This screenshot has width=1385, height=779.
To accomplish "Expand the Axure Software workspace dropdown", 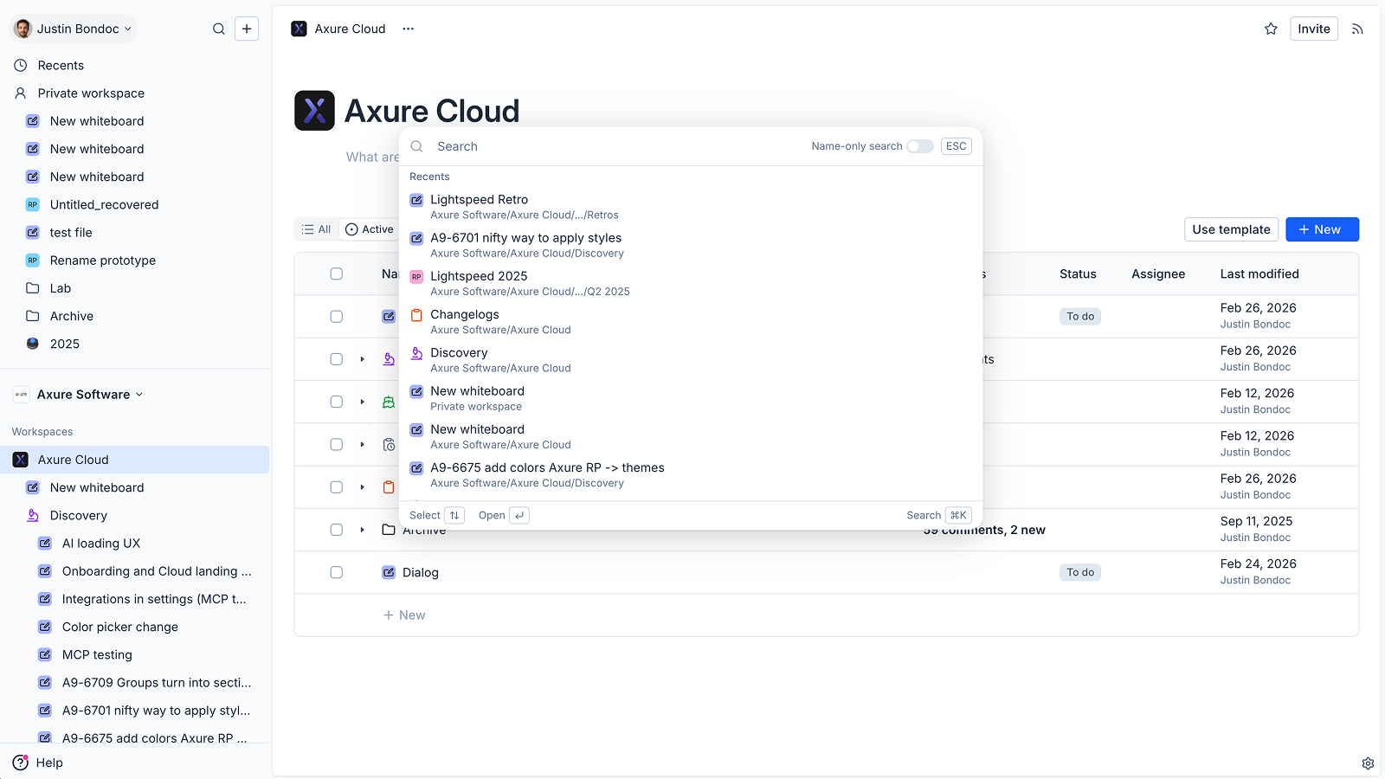I will click(x=139, y=394).
